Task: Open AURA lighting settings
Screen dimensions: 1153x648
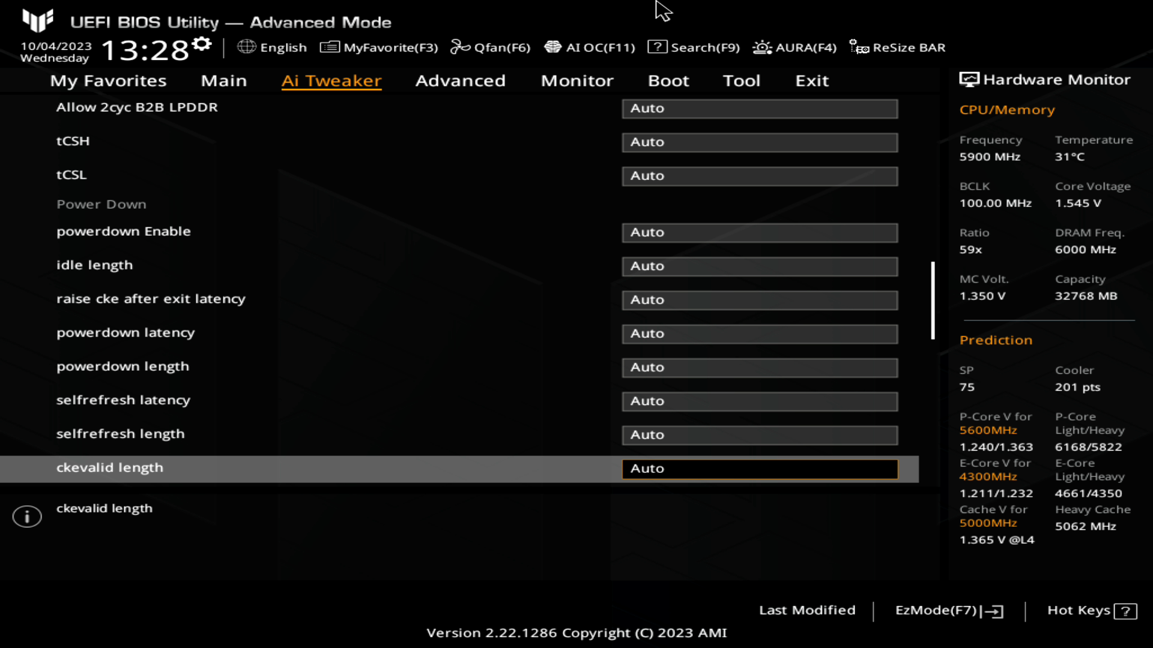Action: click(x=794, y=47)
